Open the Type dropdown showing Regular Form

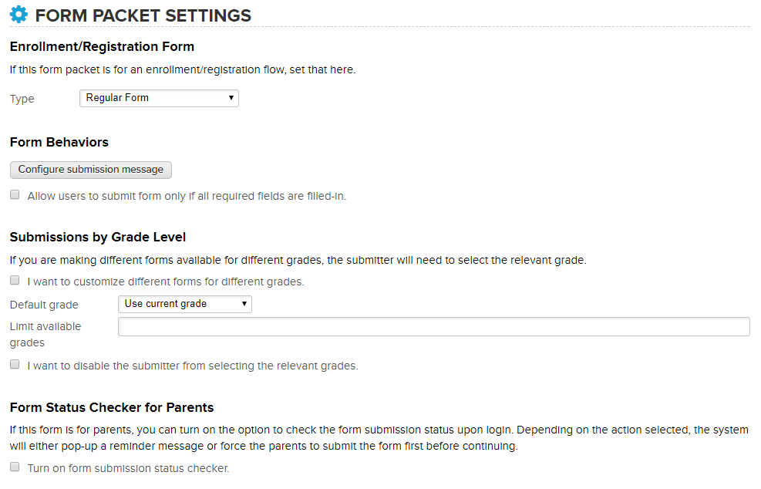pyautogui.click(x=159, y=98)
